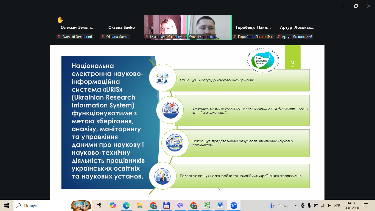This screenshot has height=211, width=375.
Task: Open volume control in system tray
Action: coord(329,206)
